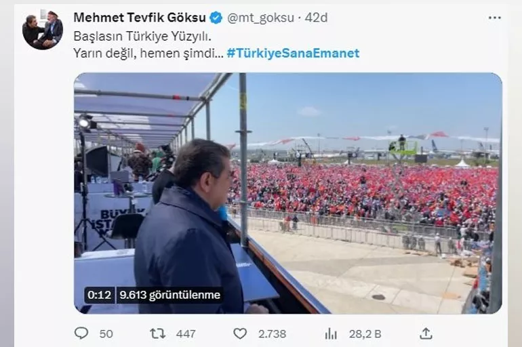Viewport: 522px width, 347px height.
Task: Open Mehmet Tevfik Göksu display name
Action: click(140, 18)
